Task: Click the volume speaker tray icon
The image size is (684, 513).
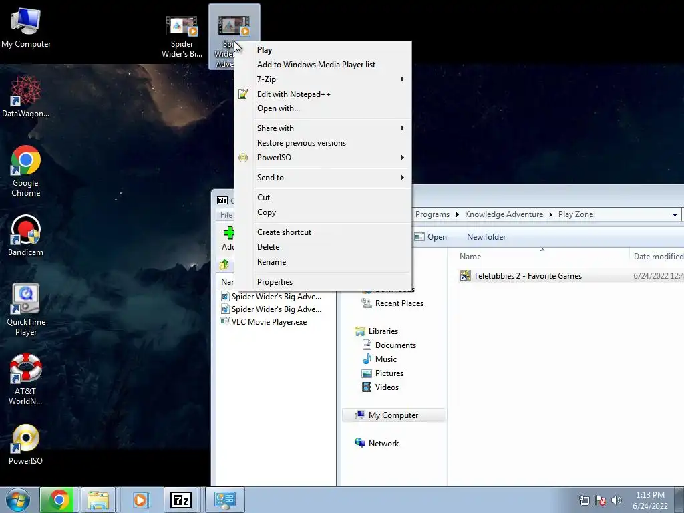Action: 617,500
